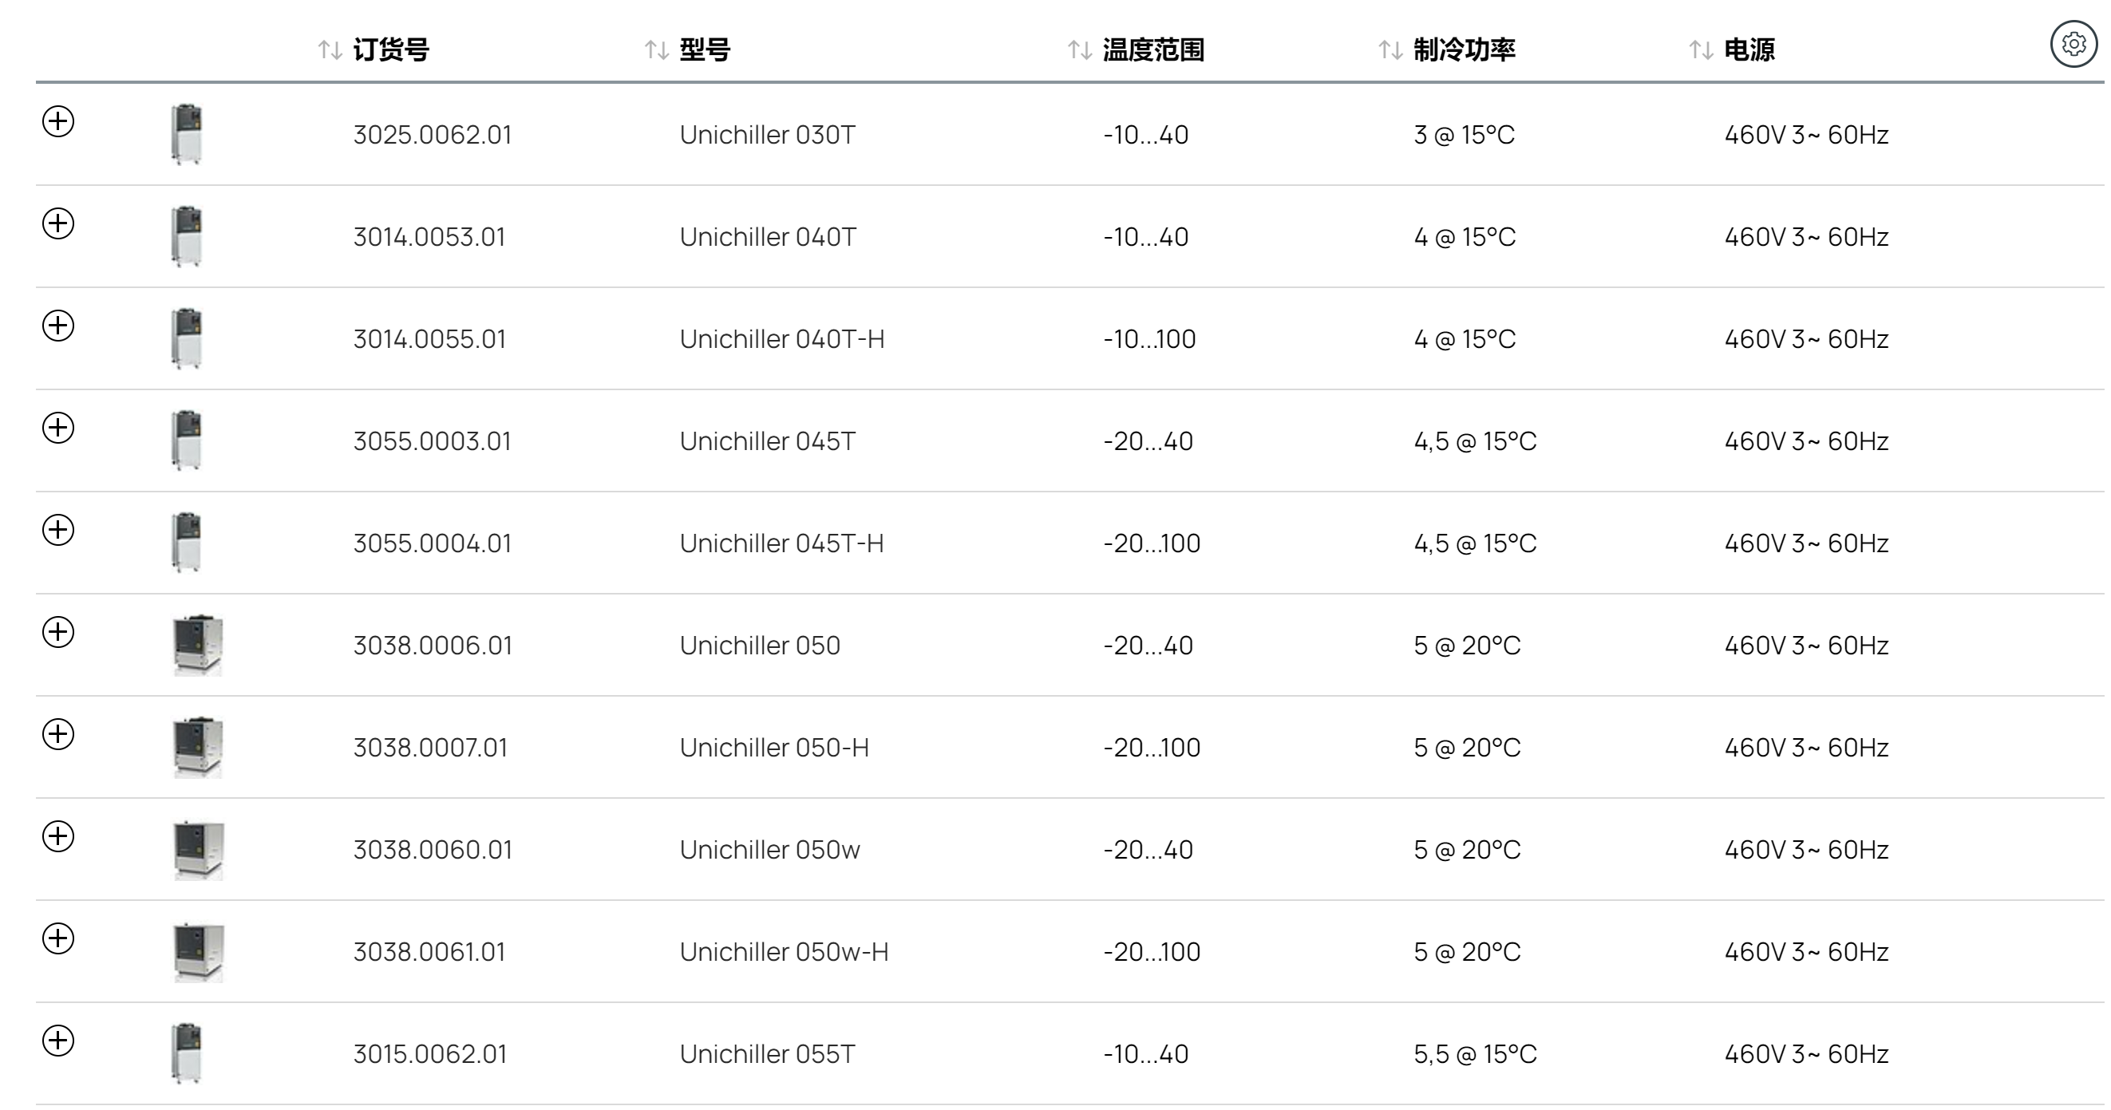Click 5,5 @ 15°C cooling power value
Image resolution: width=2111 pixels, height=1110 pixels.
click(x=1475, y=1053)
